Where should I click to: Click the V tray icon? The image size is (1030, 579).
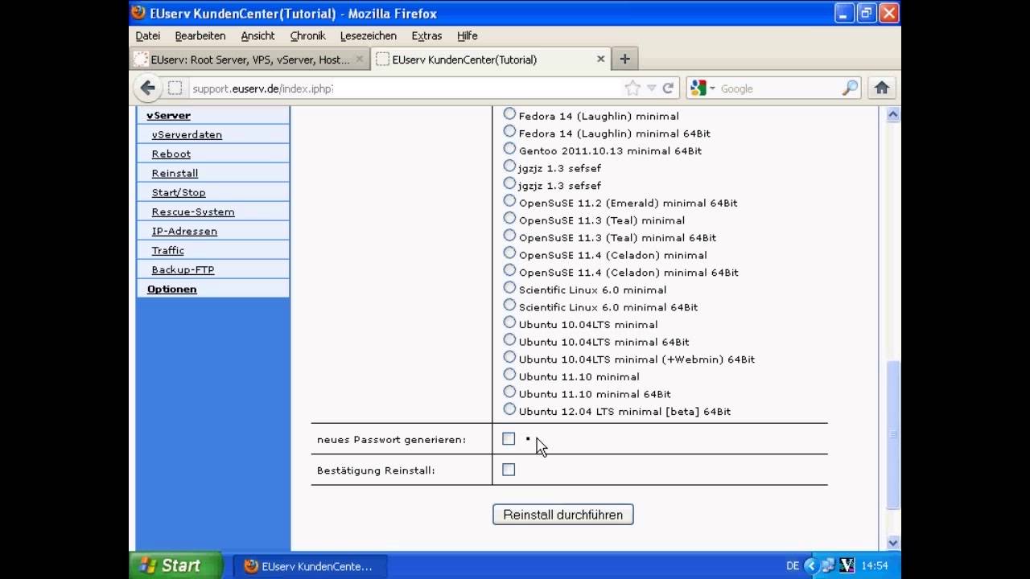(x=847, y=566)
